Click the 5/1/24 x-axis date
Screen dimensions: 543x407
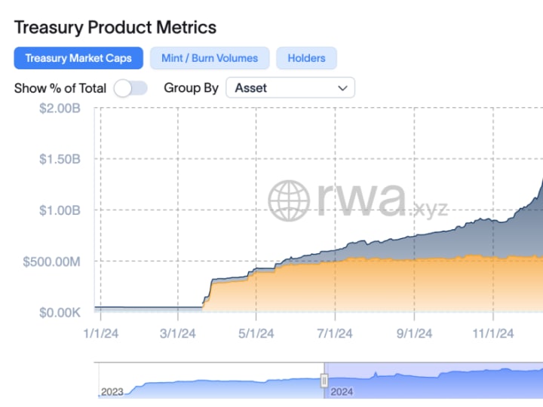coord(256,334)
